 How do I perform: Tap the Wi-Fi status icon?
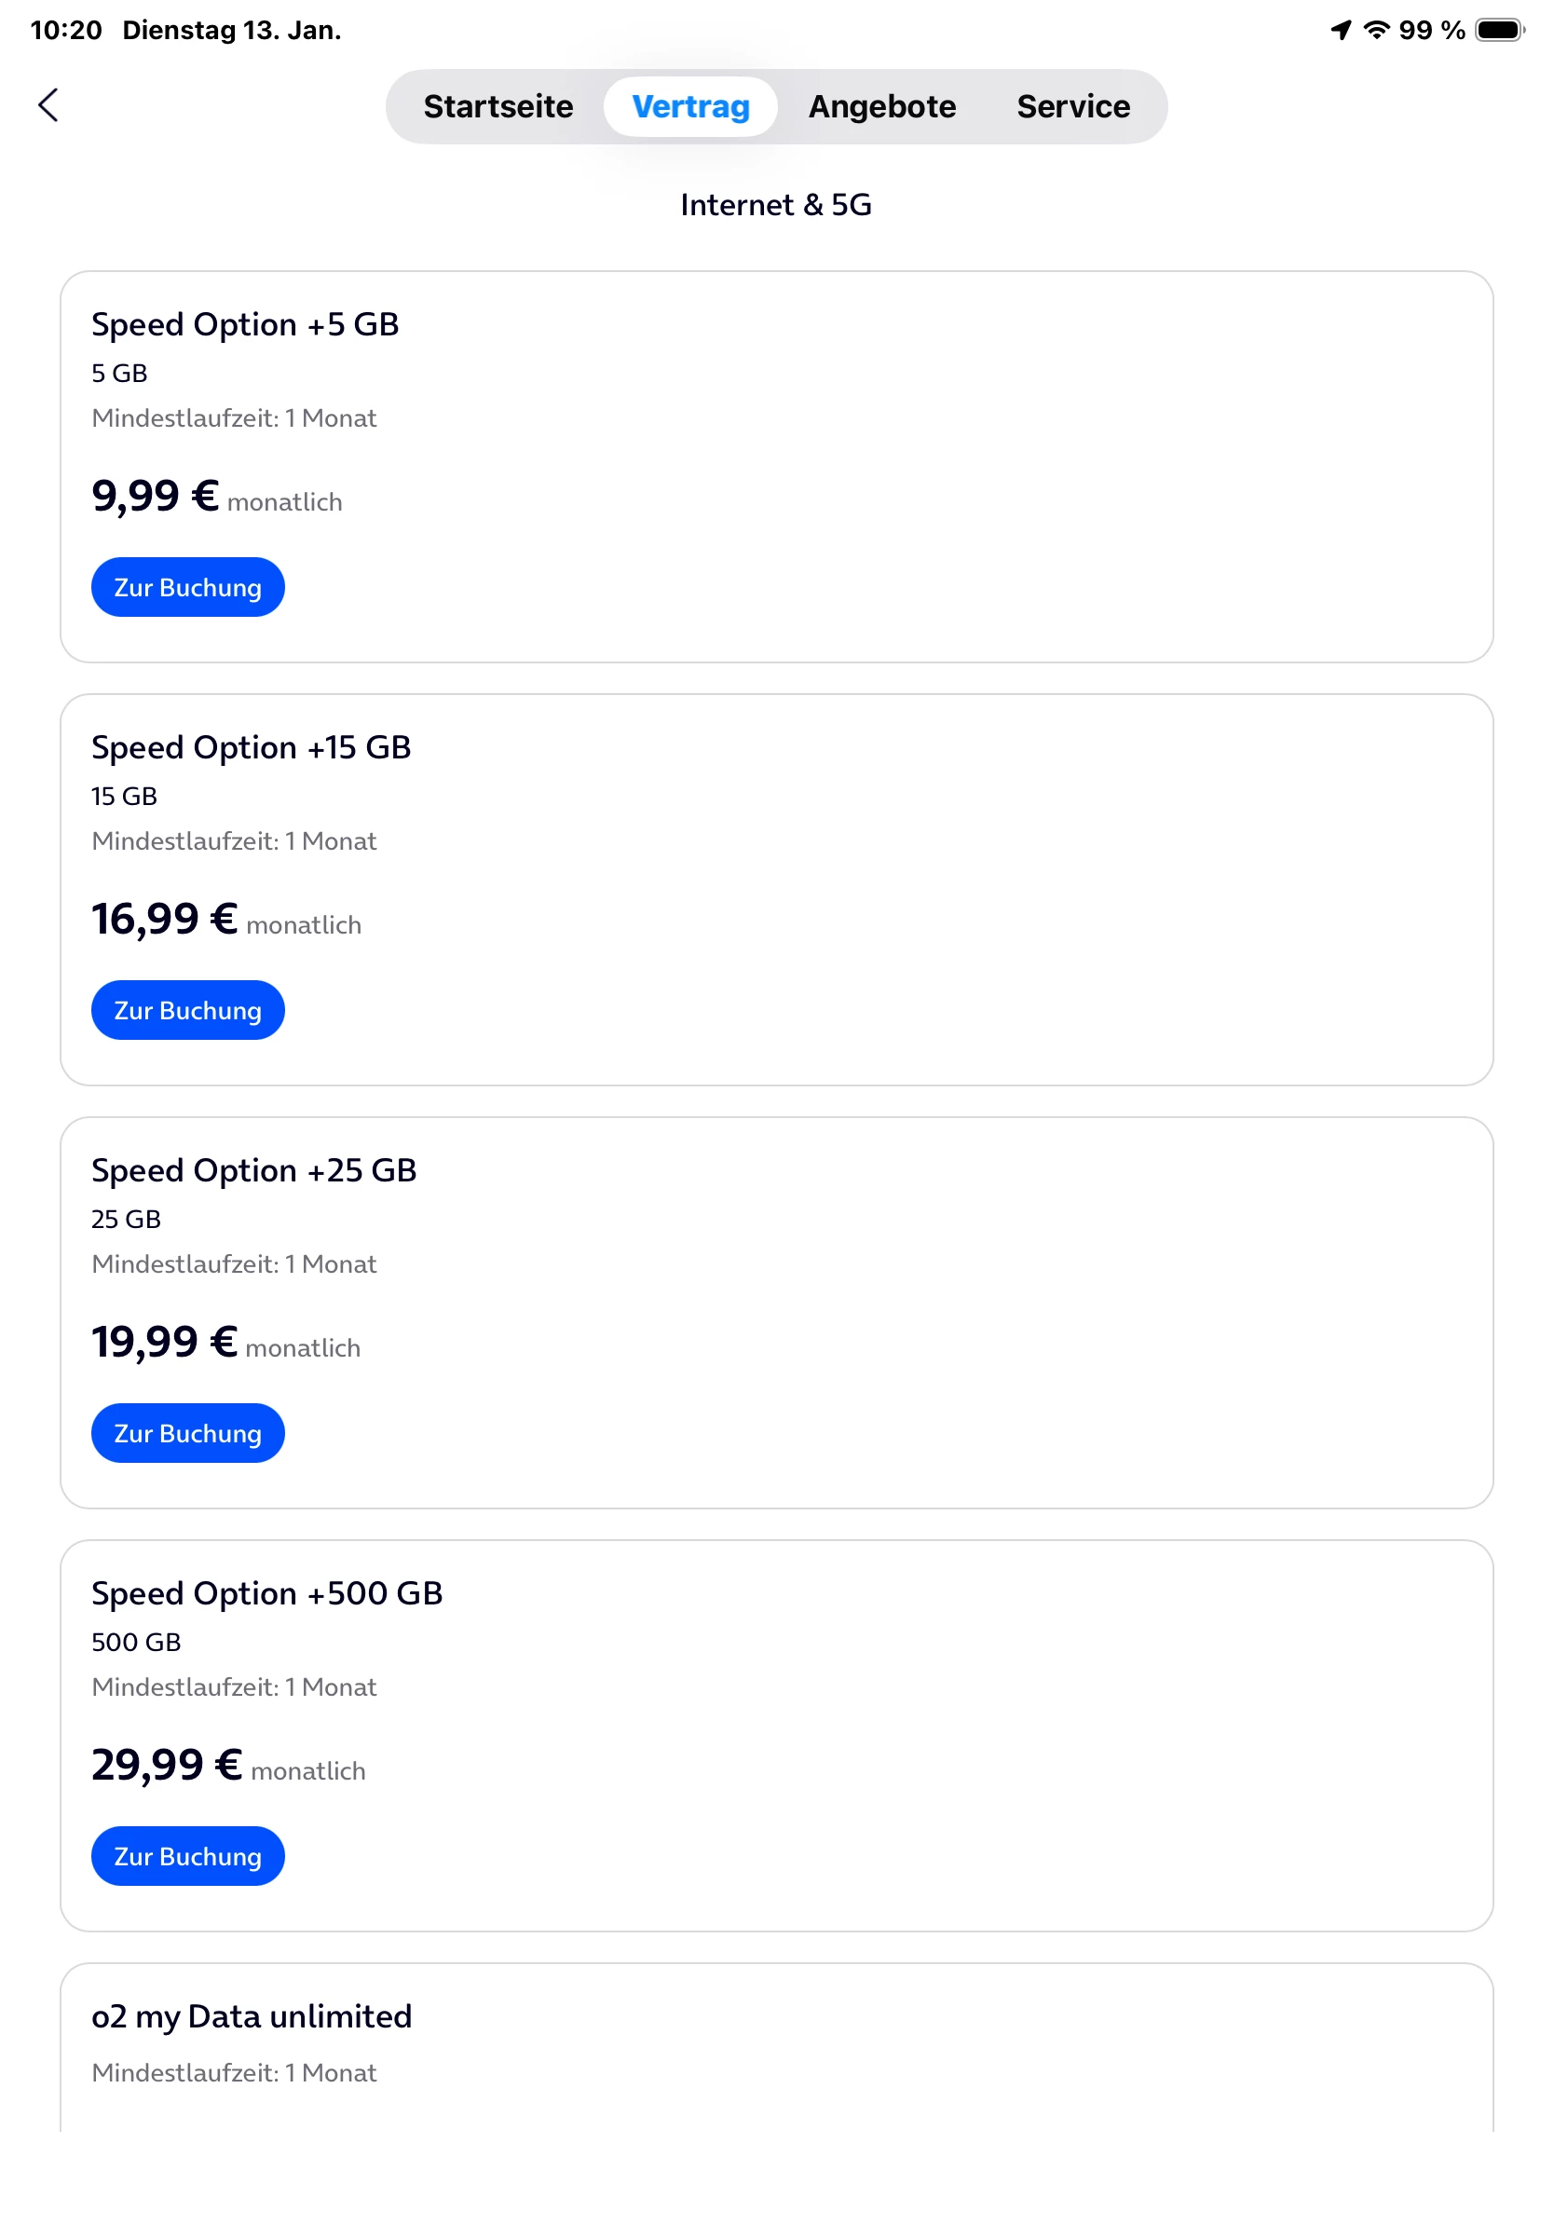(x=1376, y=30)
